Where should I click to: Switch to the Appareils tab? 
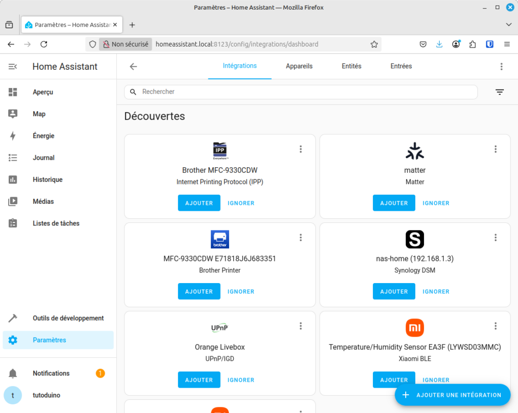[299, 66]
